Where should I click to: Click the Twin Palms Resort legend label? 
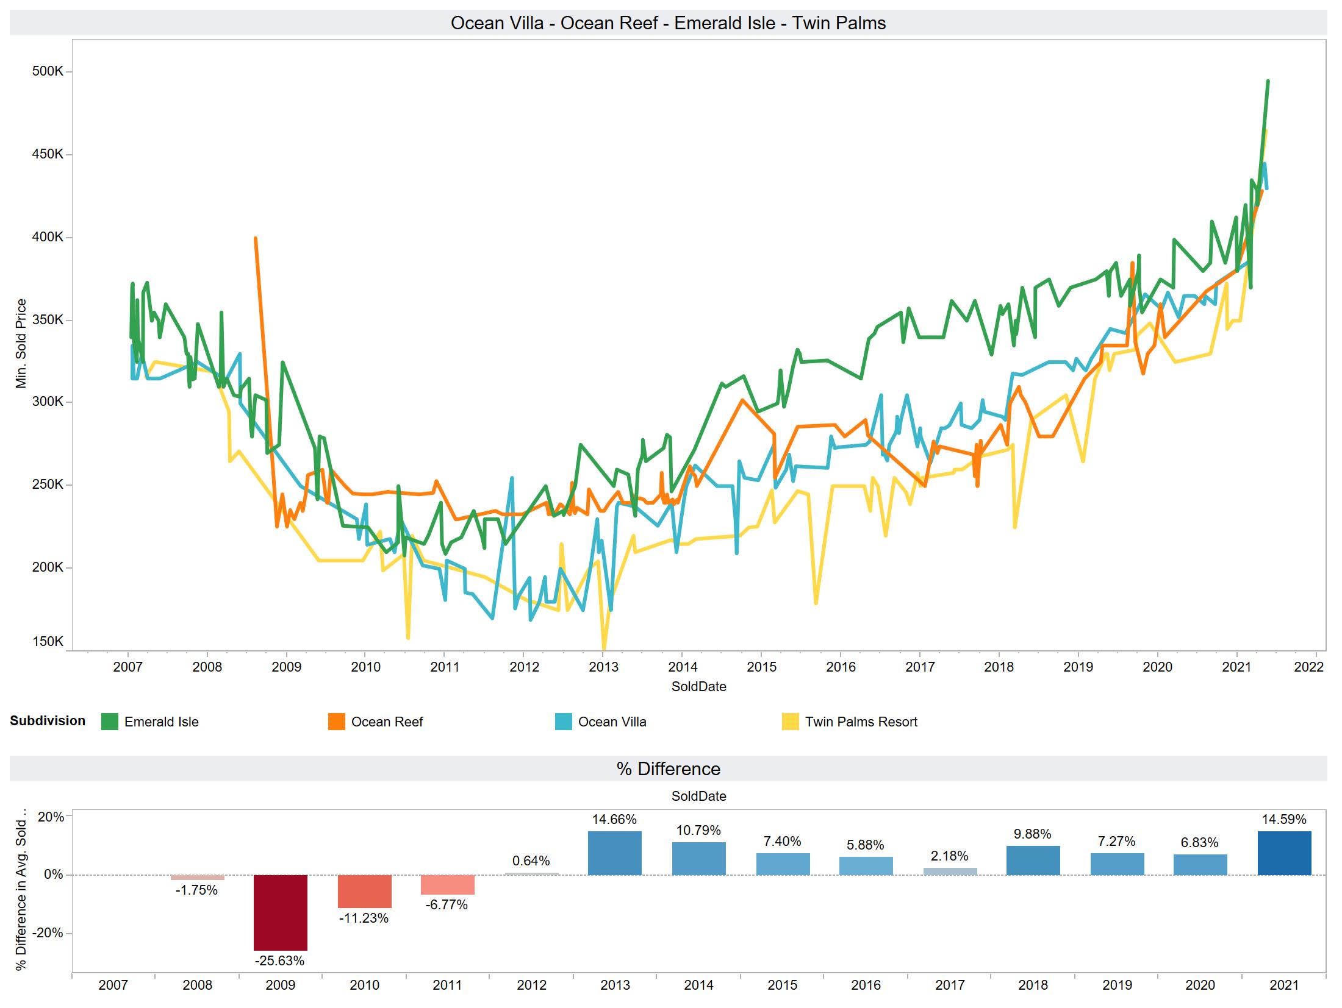click(x=861, y=722)
